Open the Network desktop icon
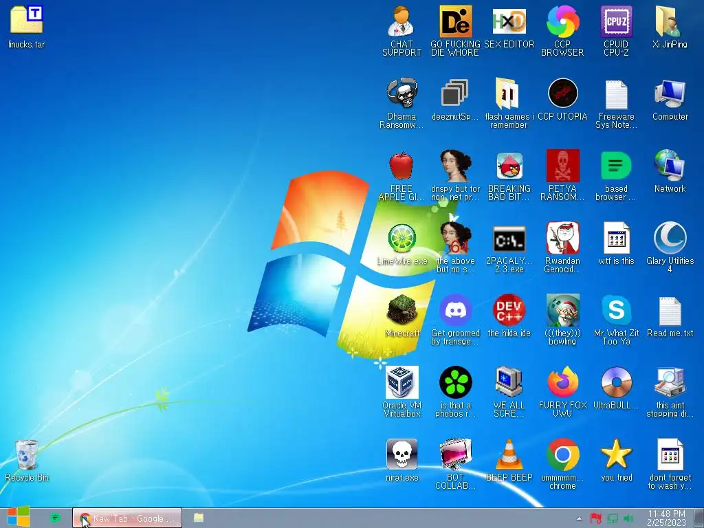The width and height of the screenshot is (704, 528). click(670, 172)
